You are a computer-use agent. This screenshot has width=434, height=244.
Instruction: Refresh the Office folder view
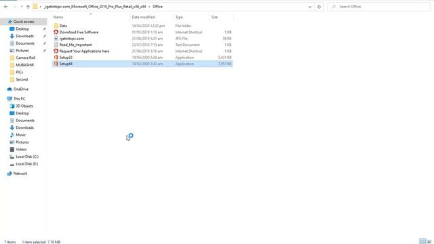(319, 7)
